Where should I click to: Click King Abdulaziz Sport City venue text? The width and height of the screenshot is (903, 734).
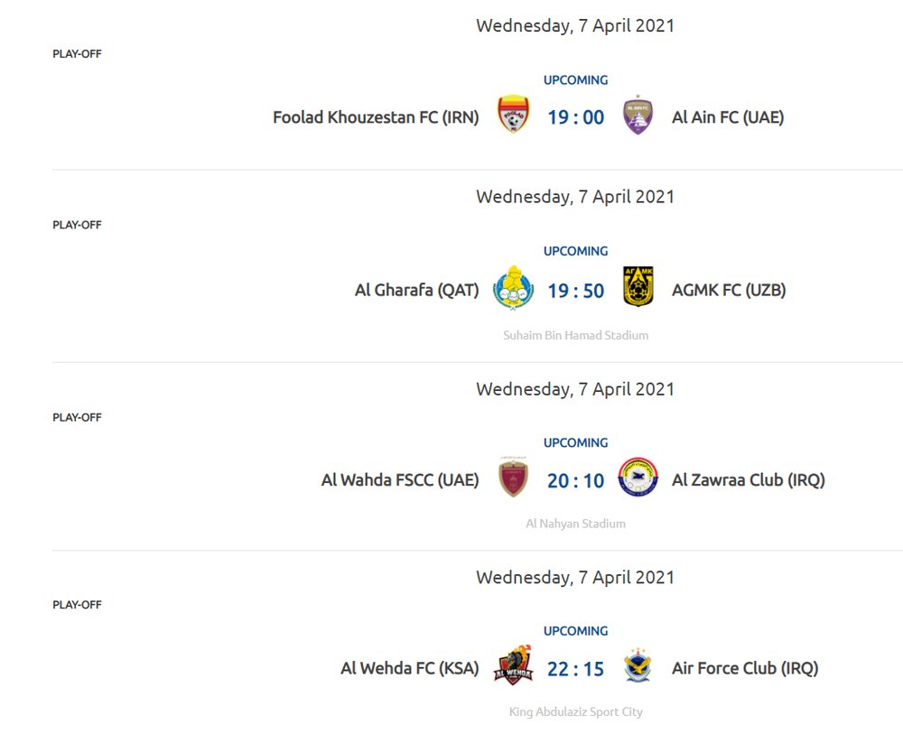(x=575, y=712)
